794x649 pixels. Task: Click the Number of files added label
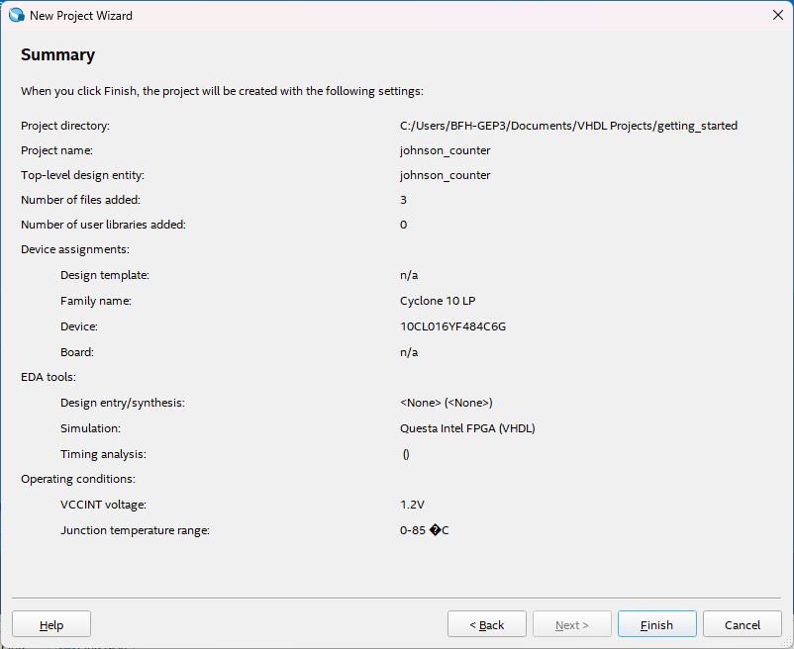80,200
